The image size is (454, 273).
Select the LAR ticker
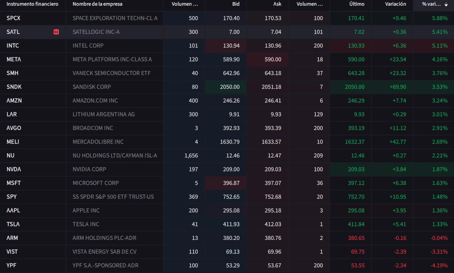(x=11, y=114)
